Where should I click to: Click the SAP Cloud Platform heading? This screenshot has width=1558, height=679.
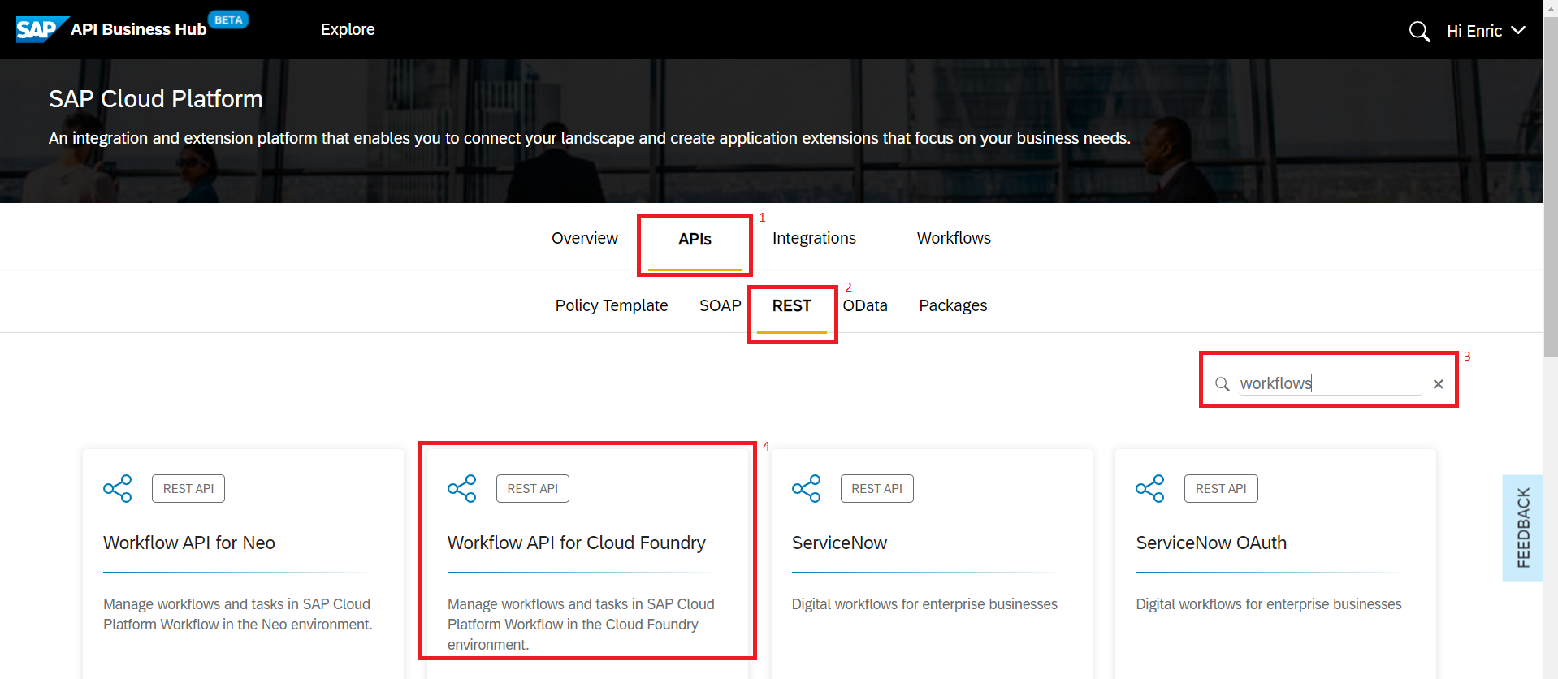tap(156, 99)
